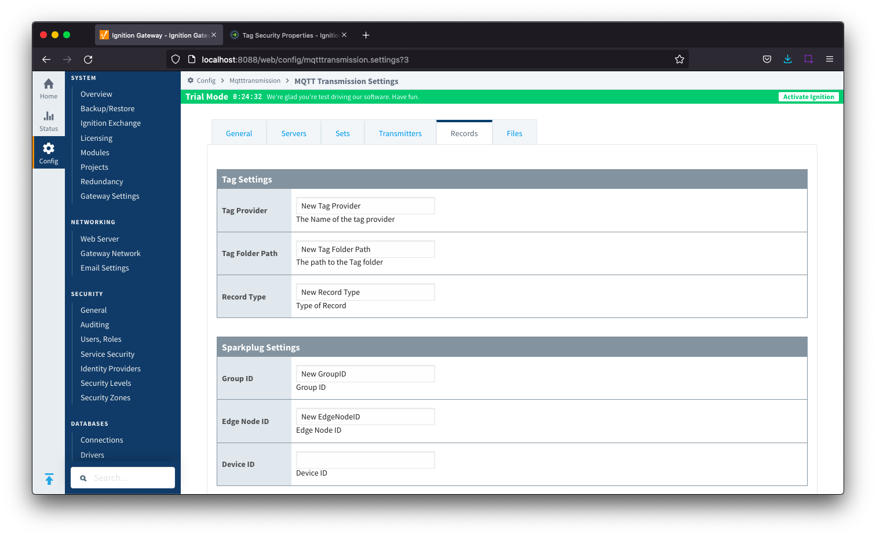Open Security Levels page
The image size is (876, 537).
[x=106, y=383]
